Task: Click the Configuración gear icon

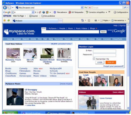Action: [115, 12]
